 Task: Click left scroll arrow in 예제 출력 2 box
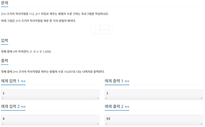(x=106, y=124)
